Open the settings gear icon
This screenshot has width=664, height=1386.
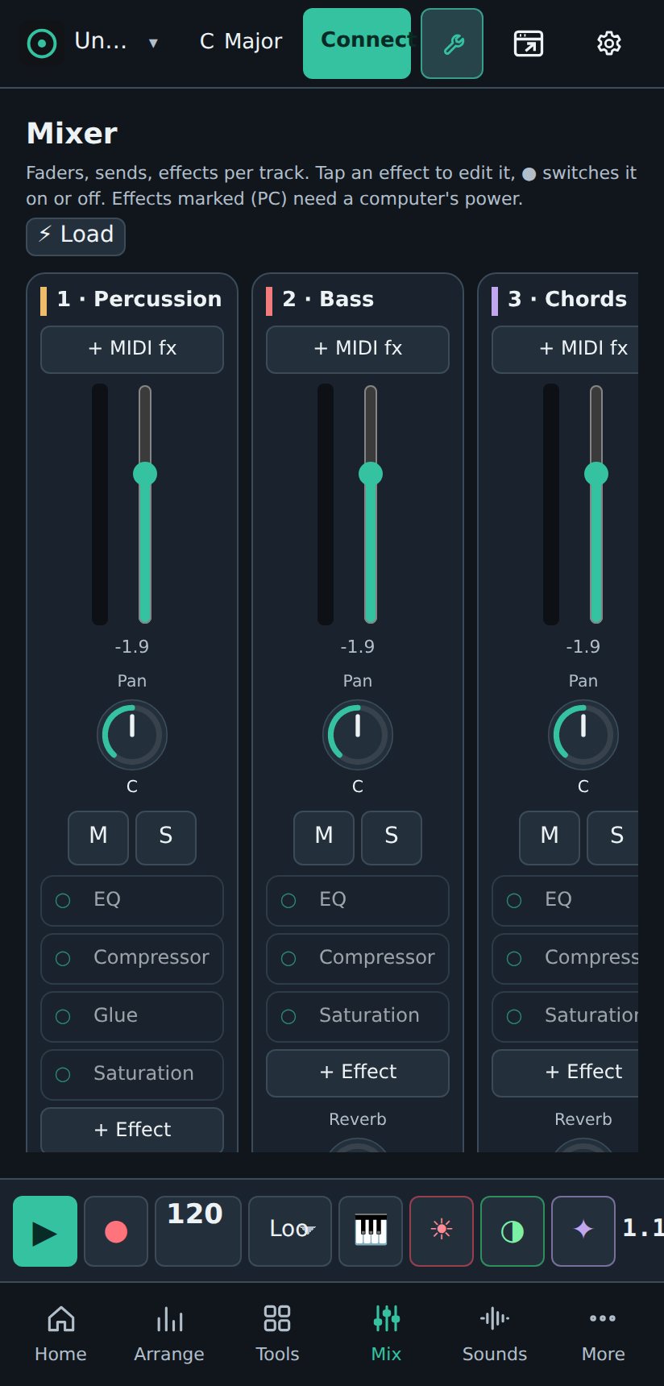(x=609, y=44)
